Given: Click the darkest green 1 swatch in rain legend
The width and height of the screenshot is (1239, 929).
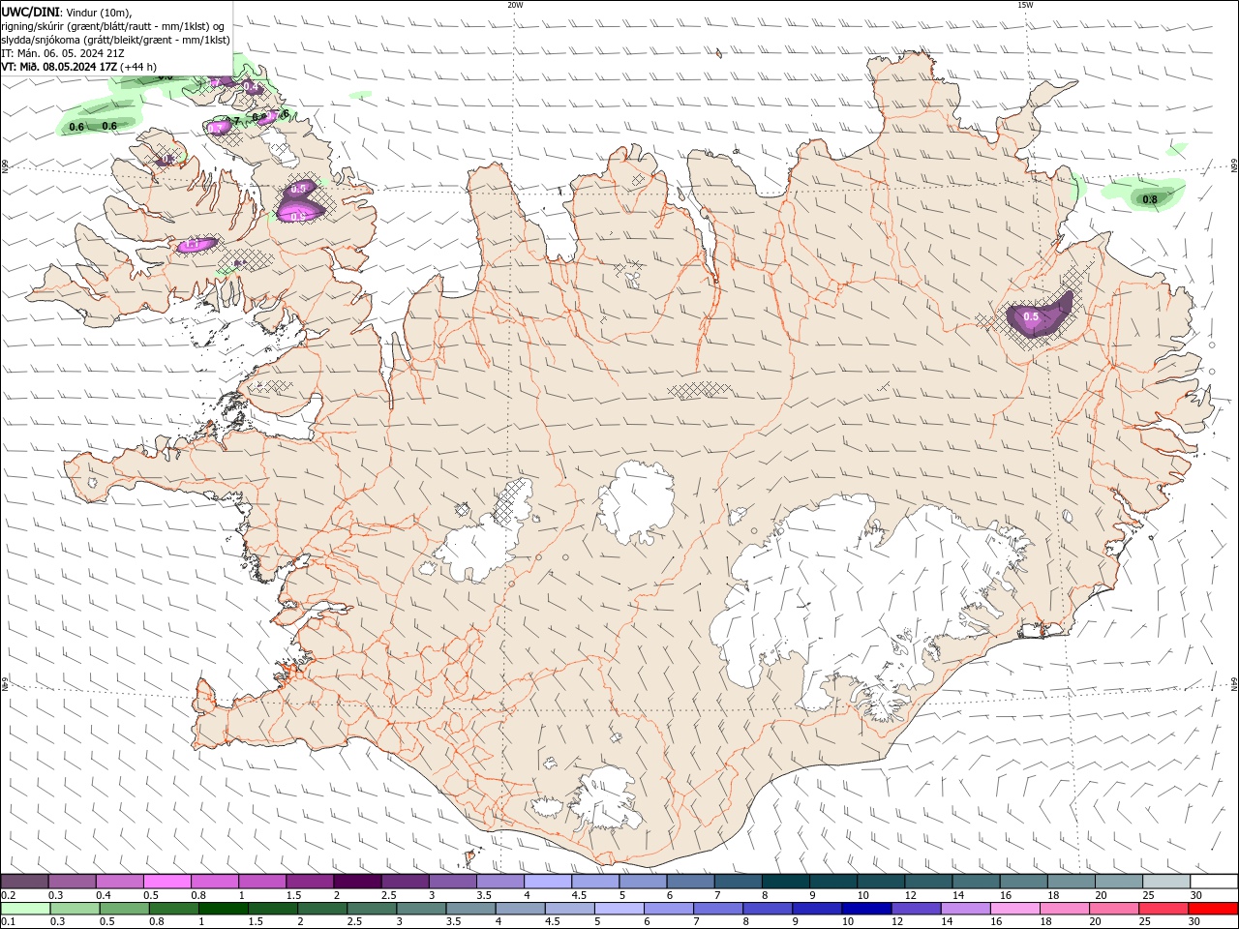Looking at the screenshot, I should point(224,909).
